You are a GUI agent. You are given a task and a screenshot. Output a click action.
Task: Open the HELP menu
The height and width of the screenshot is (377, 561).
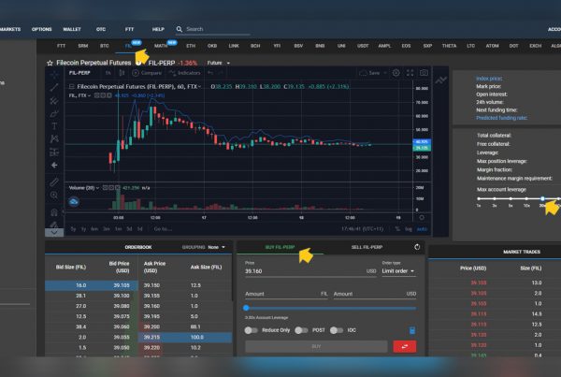(x=158, y=29)
